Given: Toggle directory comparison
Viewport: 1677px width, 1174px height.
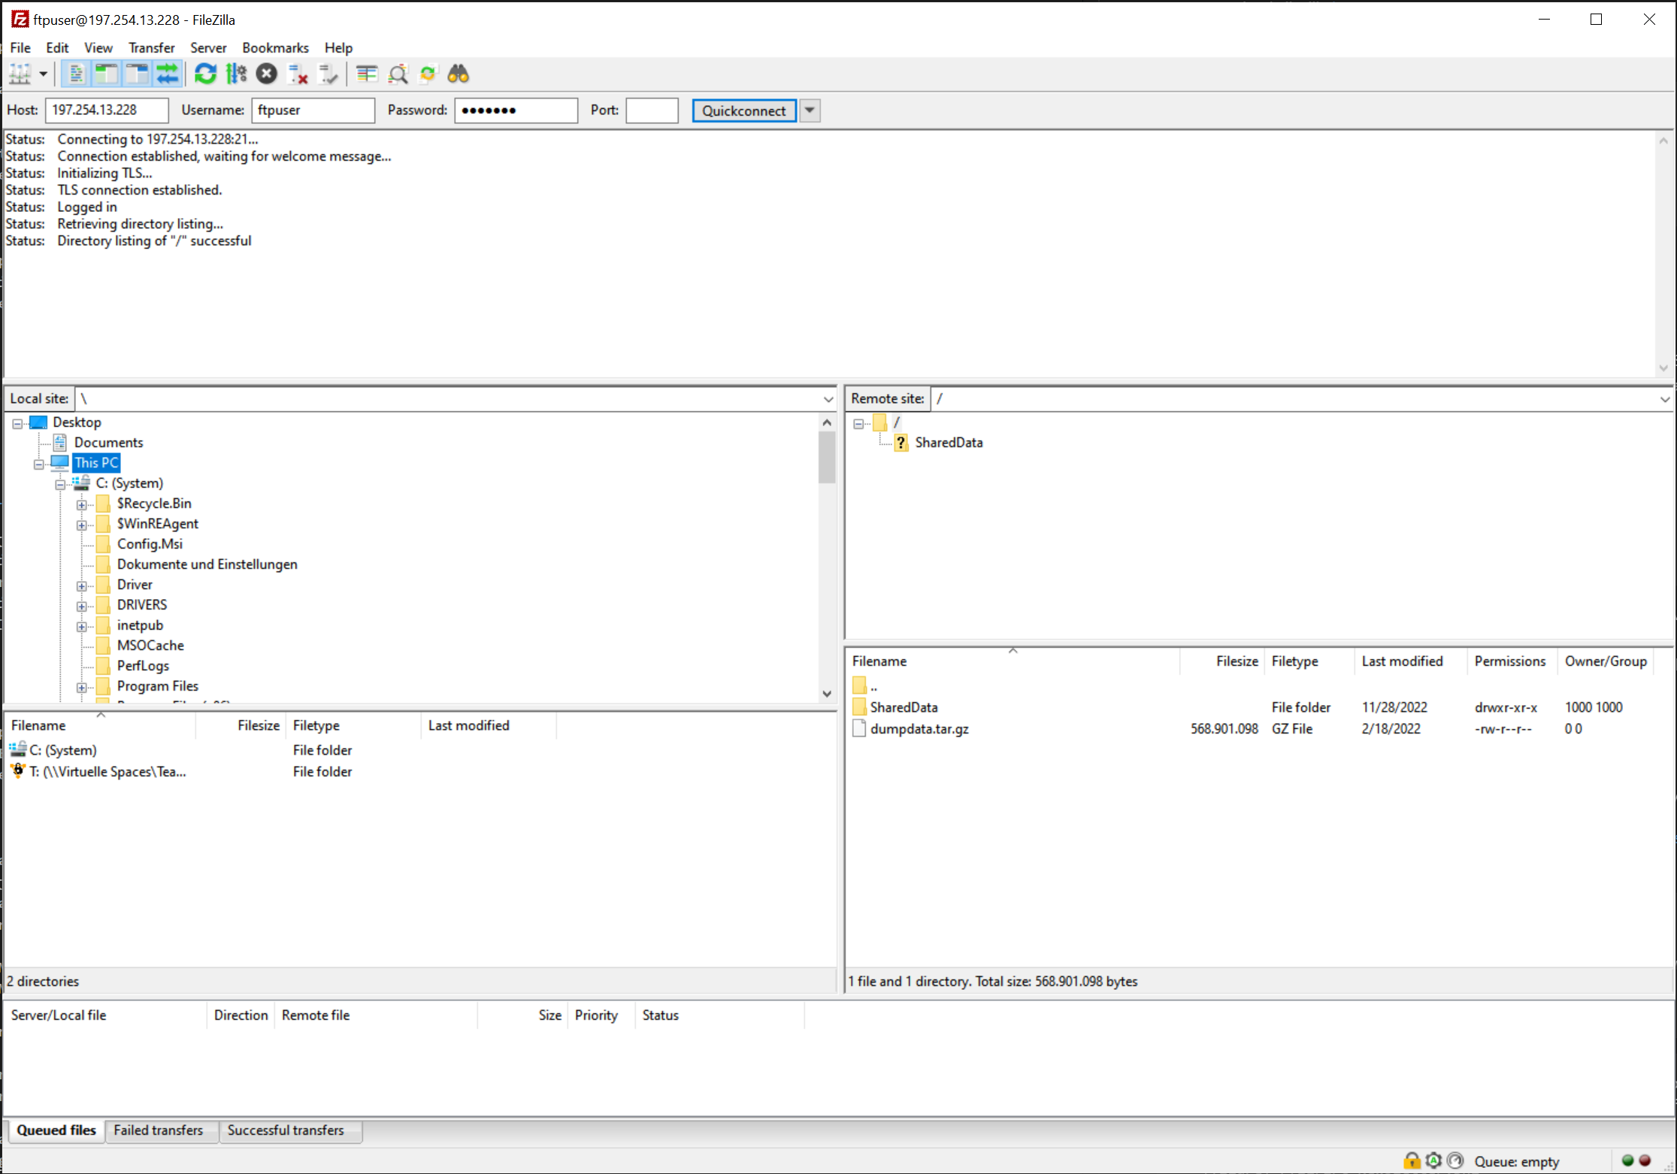Looking at the screenshot, I should click(398, 74).
